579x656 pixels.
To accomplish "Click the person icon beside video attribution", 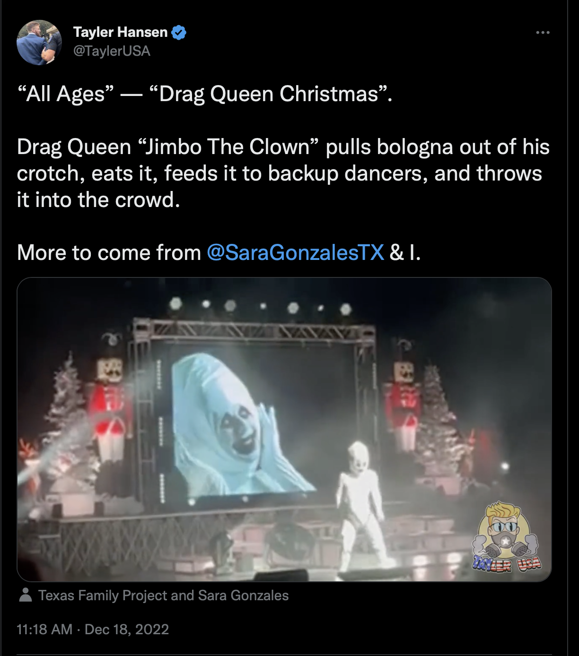I will click(x=26, y=595).
